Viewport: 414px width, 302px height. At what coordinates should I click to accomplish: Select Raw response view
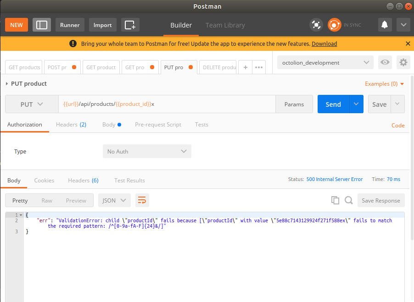47,201
